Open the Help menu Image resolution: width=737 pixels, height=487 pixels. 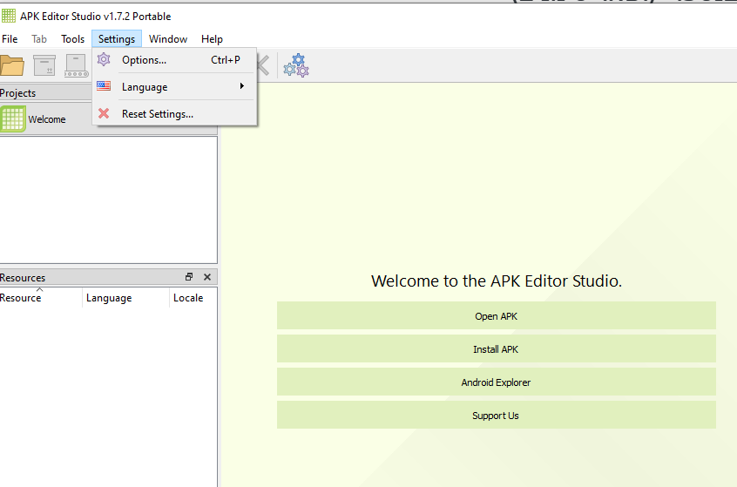point(212,39)
